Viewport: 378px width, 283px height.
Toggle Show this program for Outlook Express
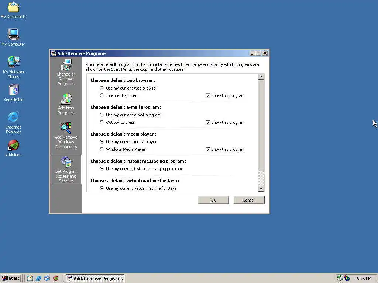(x=225, y=122)
